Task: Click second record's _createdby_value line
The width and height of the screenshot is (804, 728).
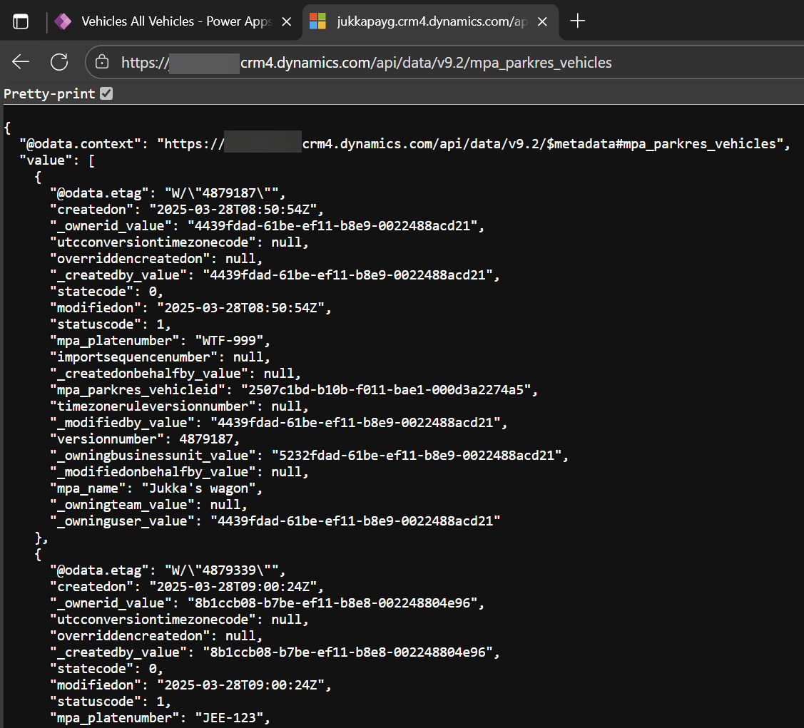Action: coord(275,652)
